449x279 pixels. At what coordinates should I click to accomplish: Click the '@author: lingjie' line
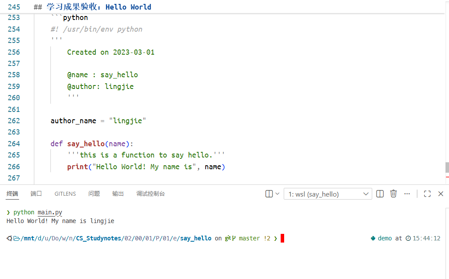(101, 86)
